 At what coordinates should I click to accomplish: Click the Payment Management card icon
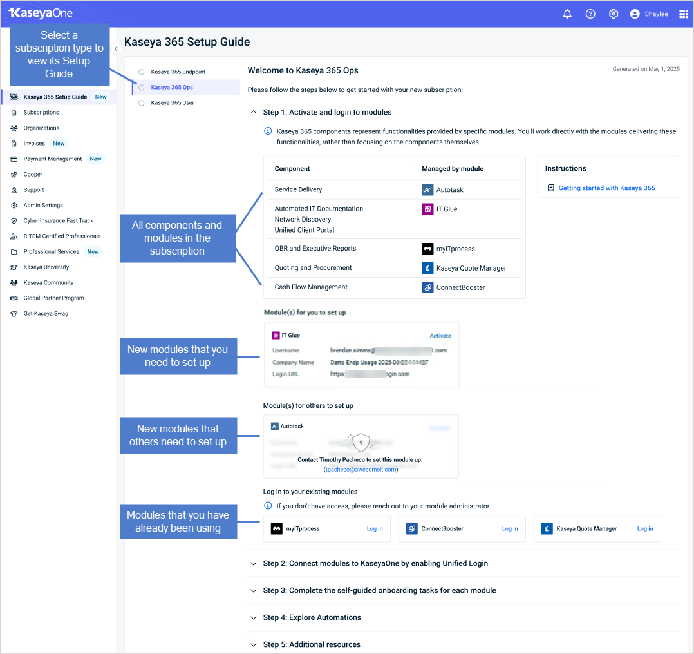pos(14,159)
